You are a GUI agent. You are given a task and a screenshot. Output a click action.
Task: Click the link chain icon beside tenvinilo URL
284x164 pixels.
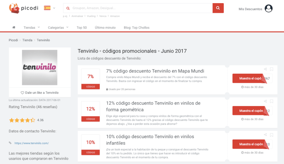[x=10, y=143]
